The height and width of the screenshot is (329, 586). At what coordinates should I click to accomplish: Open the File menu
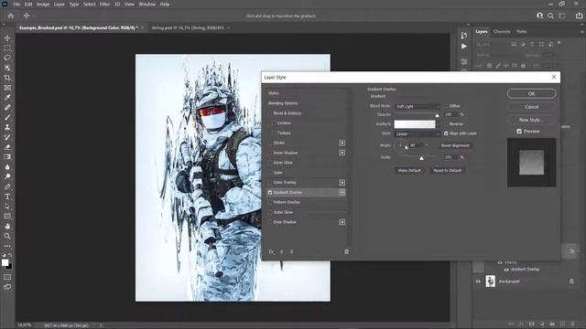coord(16,4)
